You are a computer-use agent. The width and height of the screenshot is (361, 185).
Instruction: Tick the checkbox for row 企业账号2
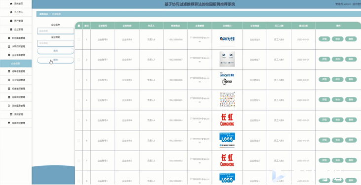coord(79,161)
